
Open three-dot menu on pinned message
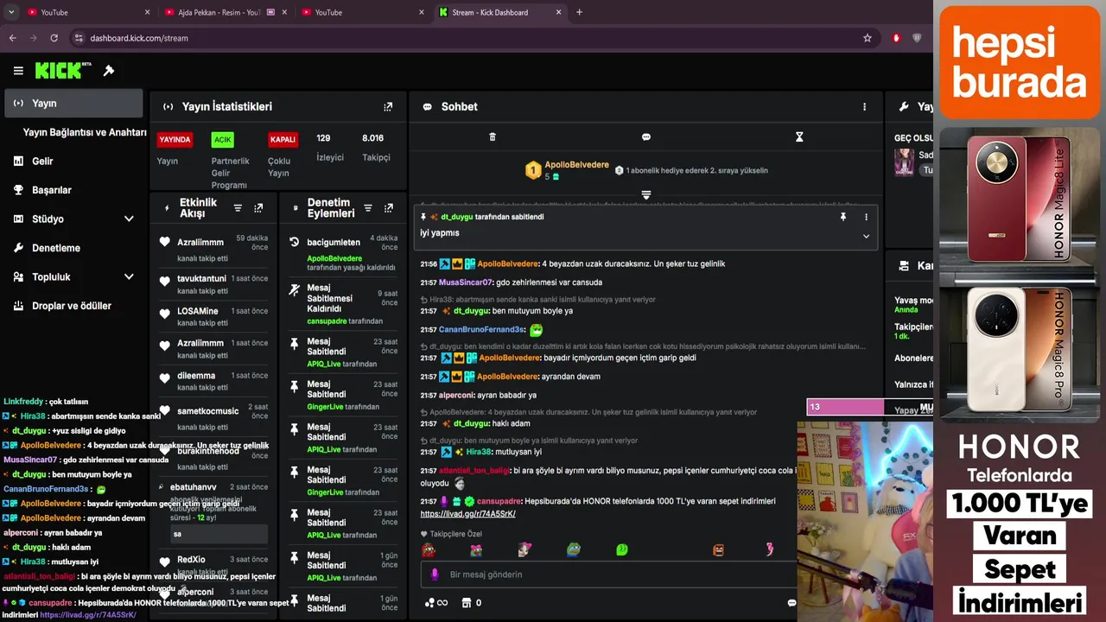pos(866,217)
